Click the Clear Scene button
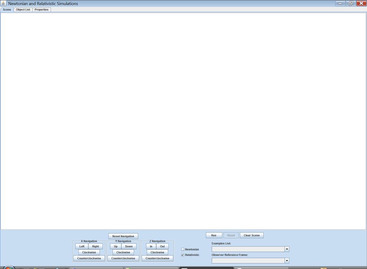Viewport: 367px width, 269px height. pos(251,235)
